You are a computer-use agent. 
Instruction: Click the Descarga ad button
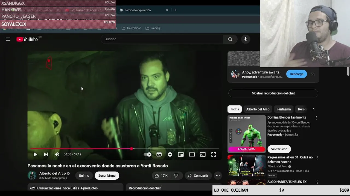pos(297,74)
